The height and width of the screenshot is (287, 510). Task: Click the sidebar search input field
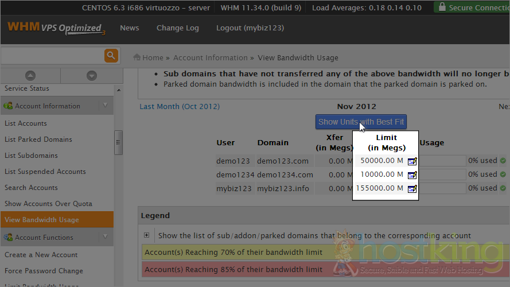point(52,56)
